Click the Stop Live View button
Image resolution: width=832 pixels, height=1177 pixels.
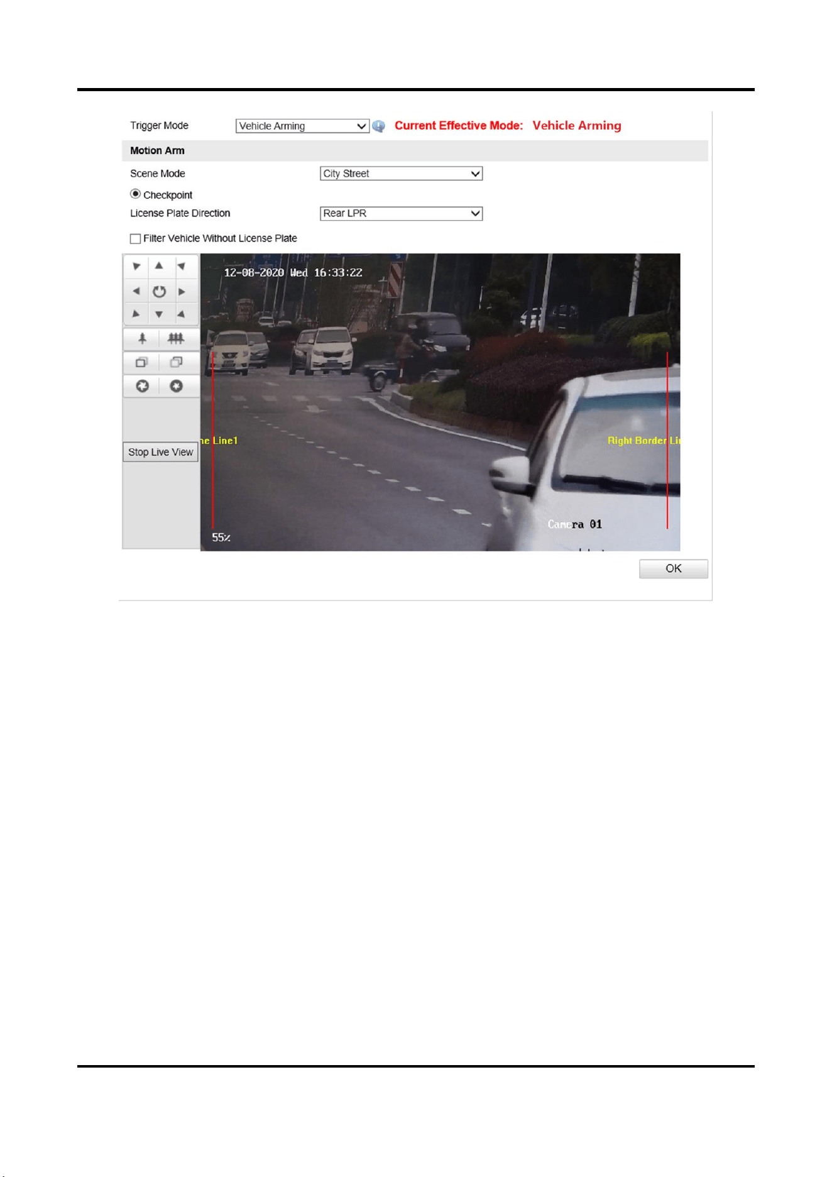[160, 452]
